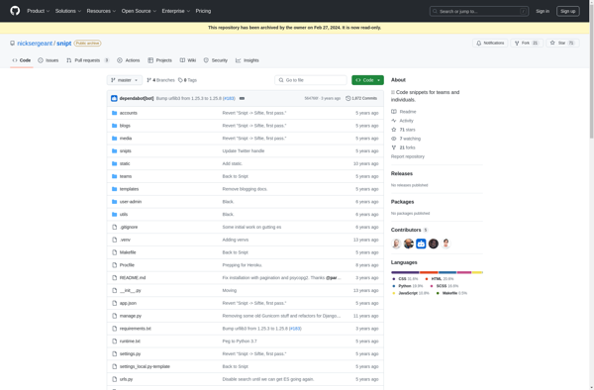Click the dependabot avatar in commit header
This screenshot has height=390, width=594.
click(x=114, y=98)
